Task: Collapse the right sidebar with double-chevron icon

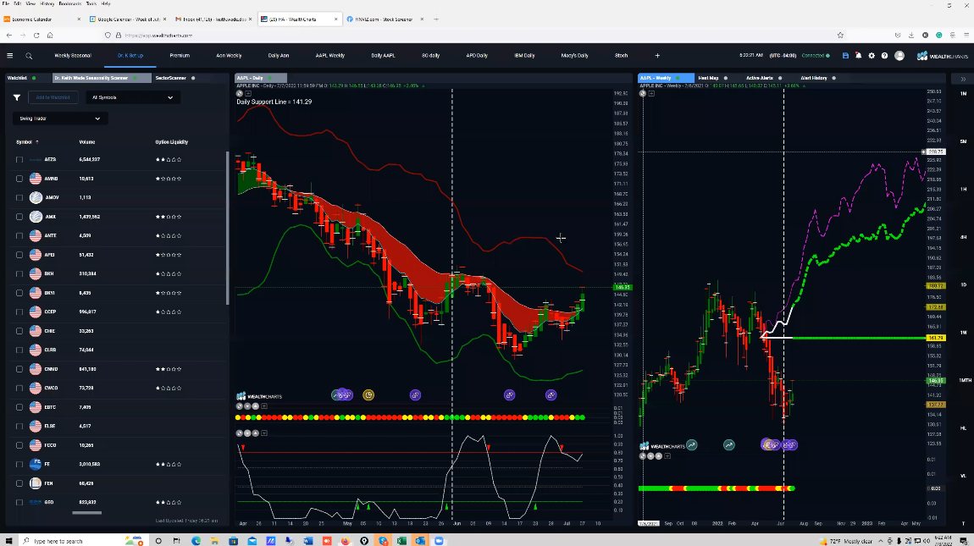Action: [963, 79]
